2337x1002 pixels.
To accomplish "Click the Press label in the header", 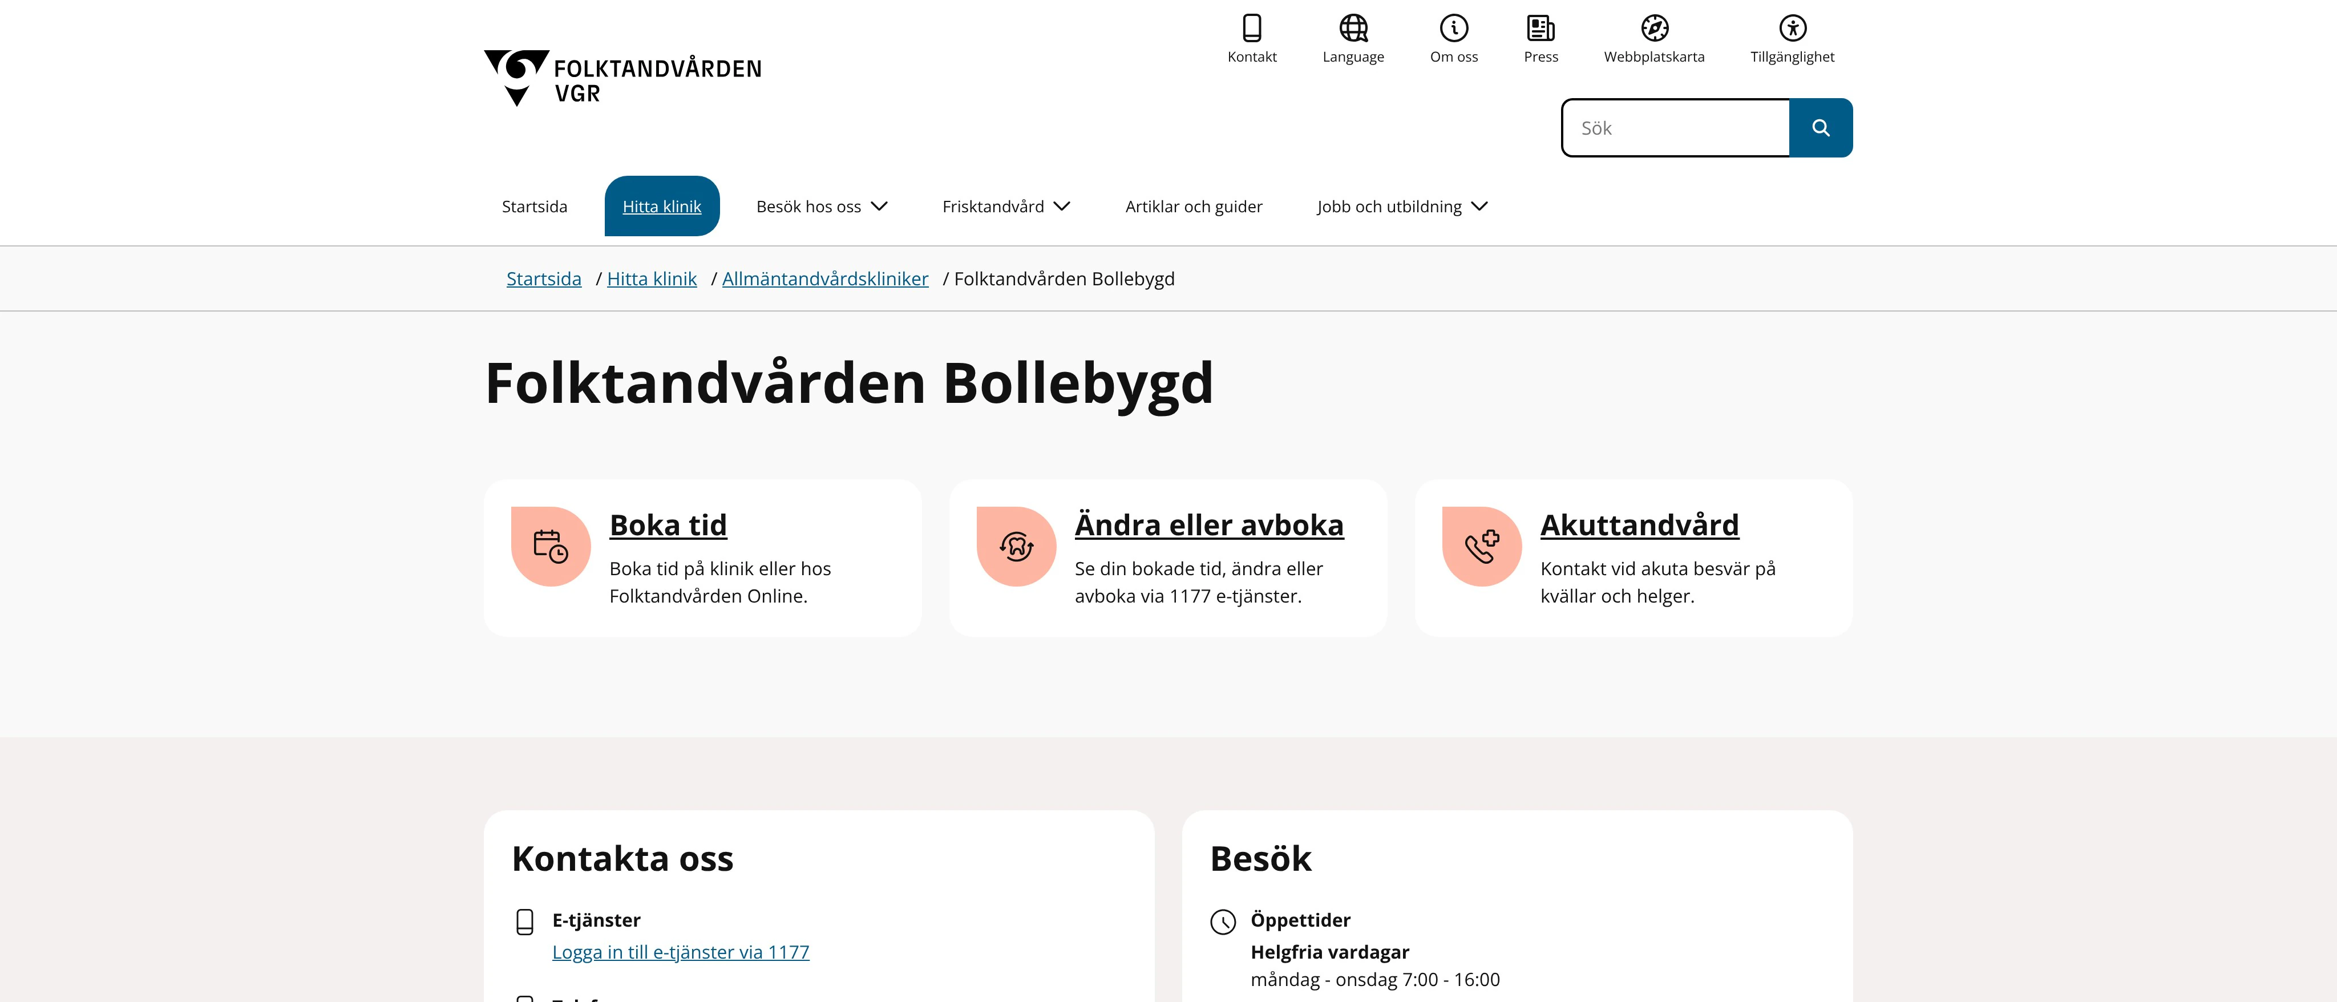I will pyautogui.click(x=1541, y=56).
